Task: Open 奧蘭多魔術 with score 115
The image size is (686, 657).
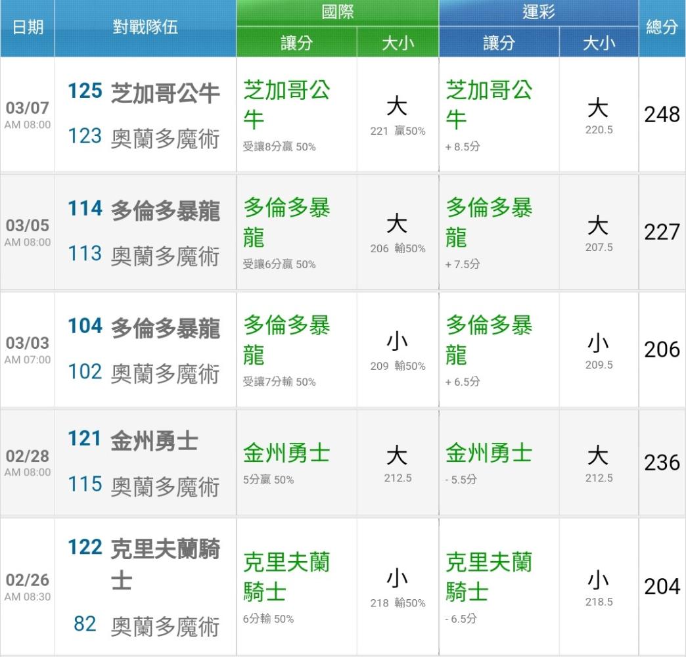Action: (x=143, y=486)
